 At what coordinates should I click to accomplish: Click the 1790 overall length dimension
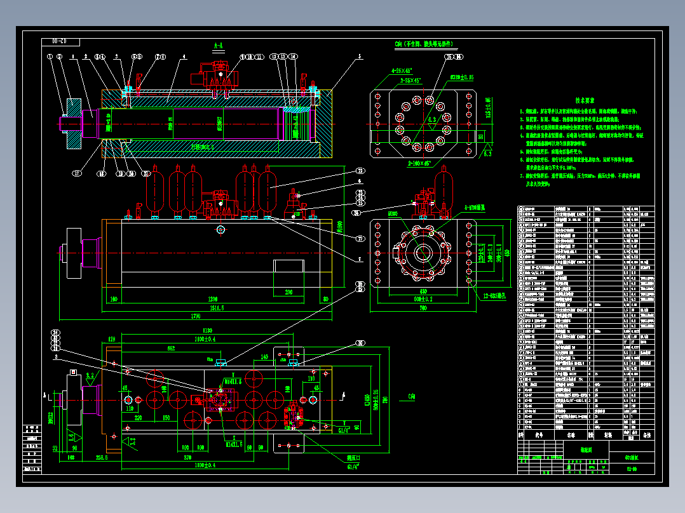tap(195, 316)
